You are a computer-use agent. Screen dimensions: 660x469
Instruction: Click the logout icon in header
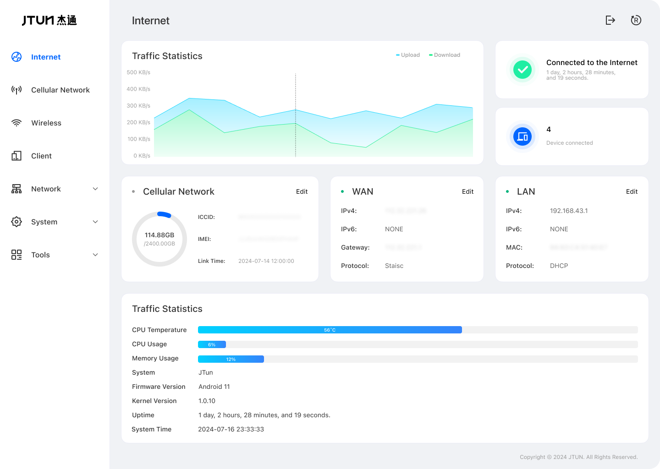(610, 20)
